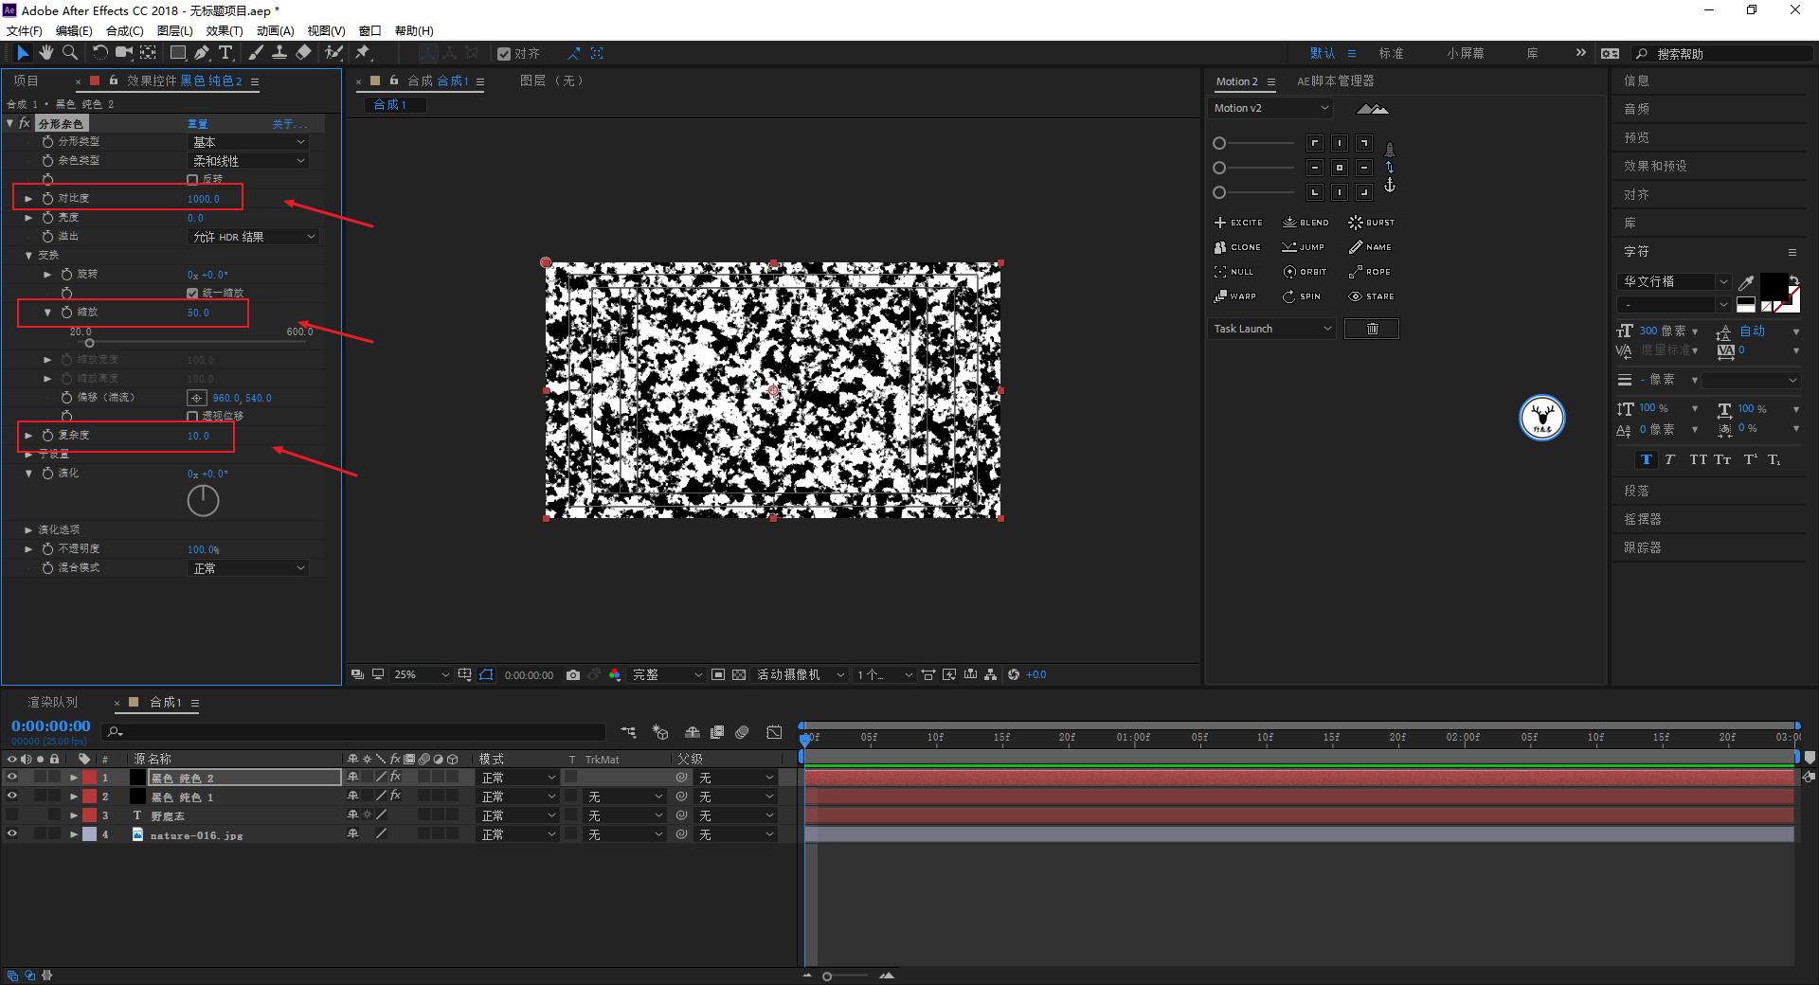Click the 重置 reset link

[x=197, y=124]
